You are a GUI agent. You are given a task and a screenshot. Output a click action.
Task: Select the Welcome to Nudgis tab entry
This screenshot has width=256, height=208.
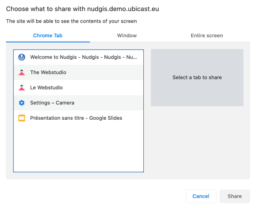pos(79,57)
